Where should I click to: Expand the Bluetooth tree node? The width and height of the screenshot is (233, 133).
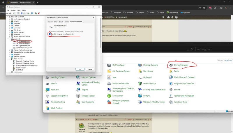pos(10,24)
